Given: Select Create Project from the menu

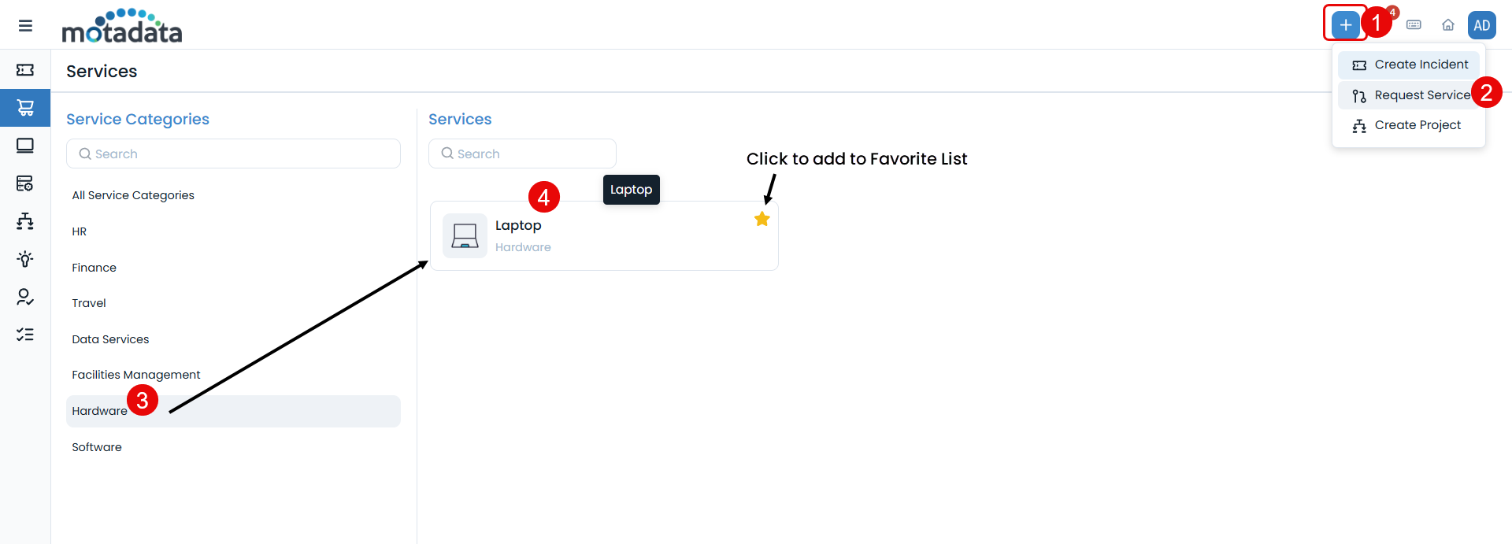Looking at the screenshot, I should click(1409, 125).
